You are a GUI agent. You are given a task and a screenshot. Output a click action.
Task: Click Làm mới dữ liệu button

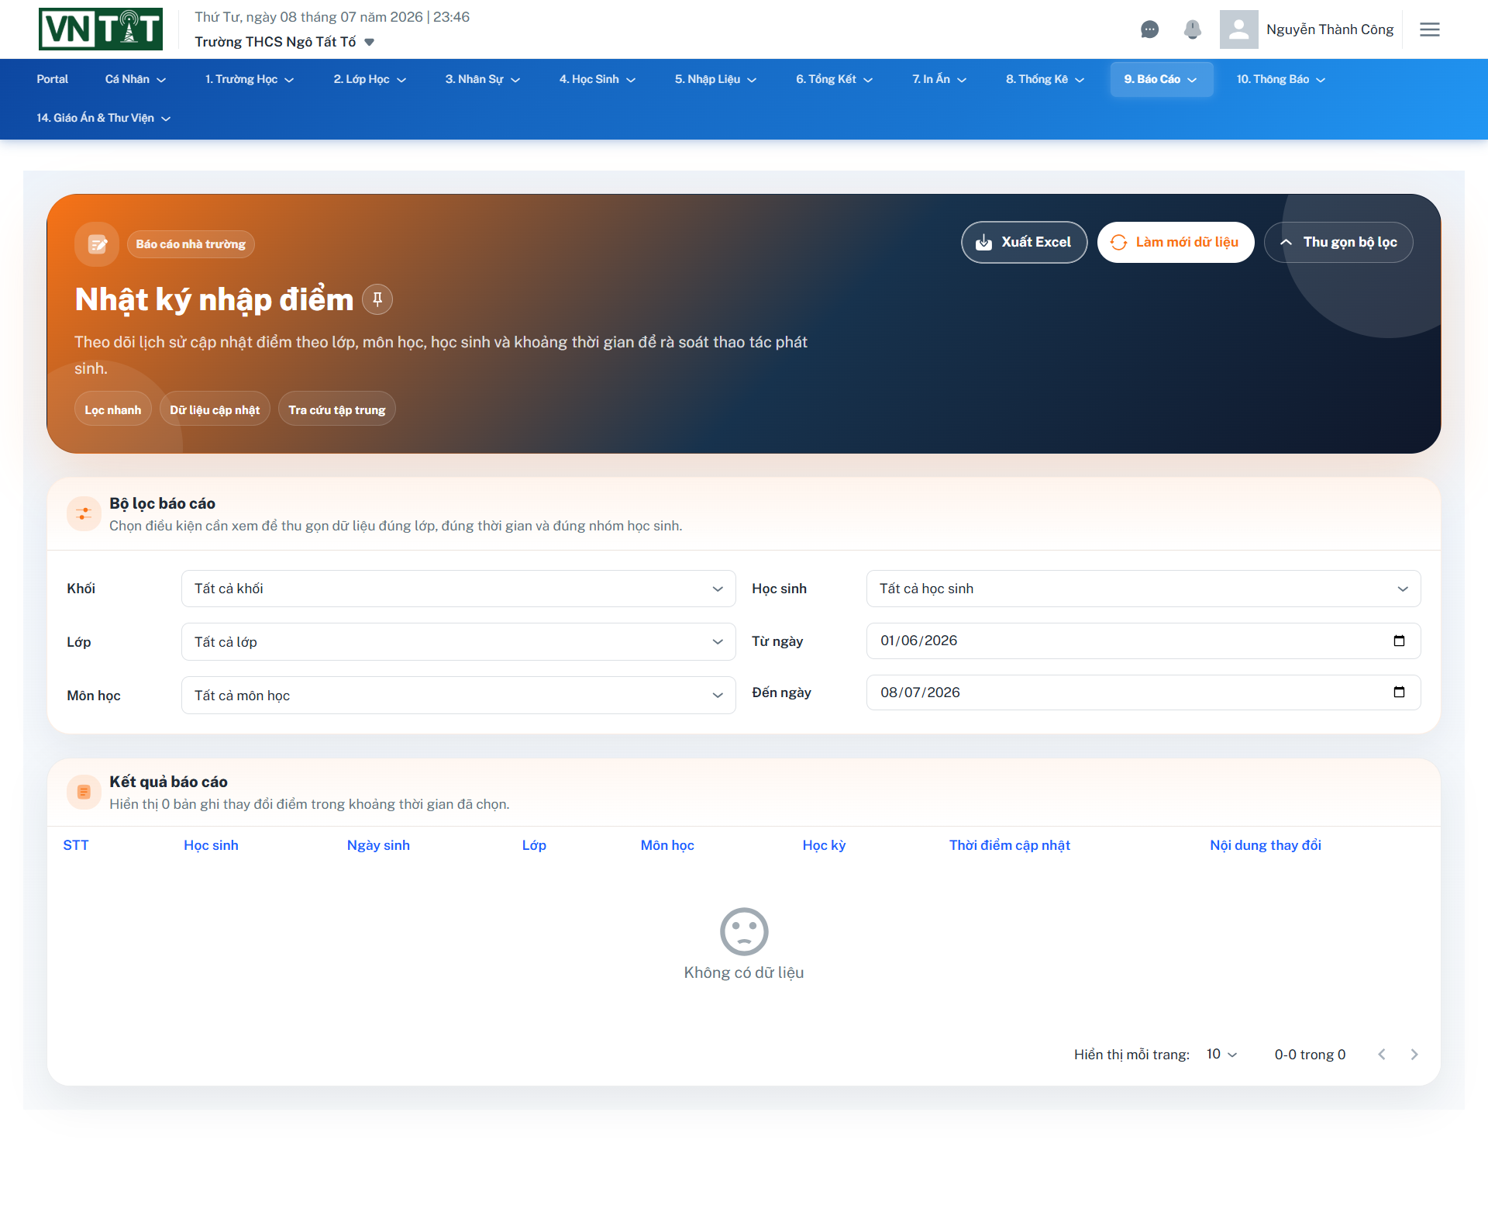coord(1176,243)
